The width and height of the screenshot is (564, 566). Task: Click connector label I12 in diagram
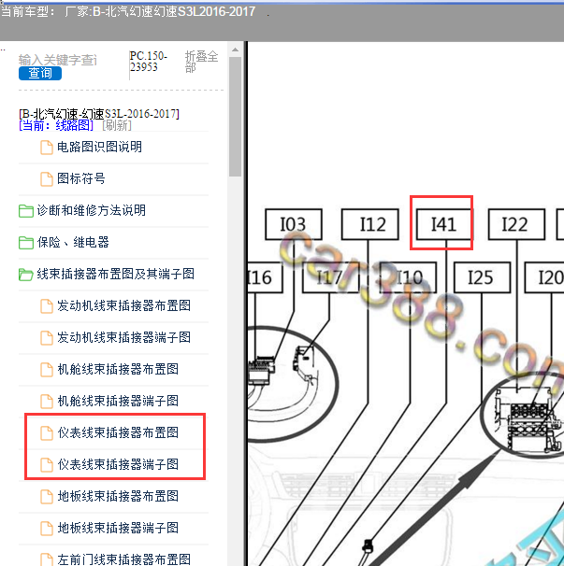click(x=370, y=224)
